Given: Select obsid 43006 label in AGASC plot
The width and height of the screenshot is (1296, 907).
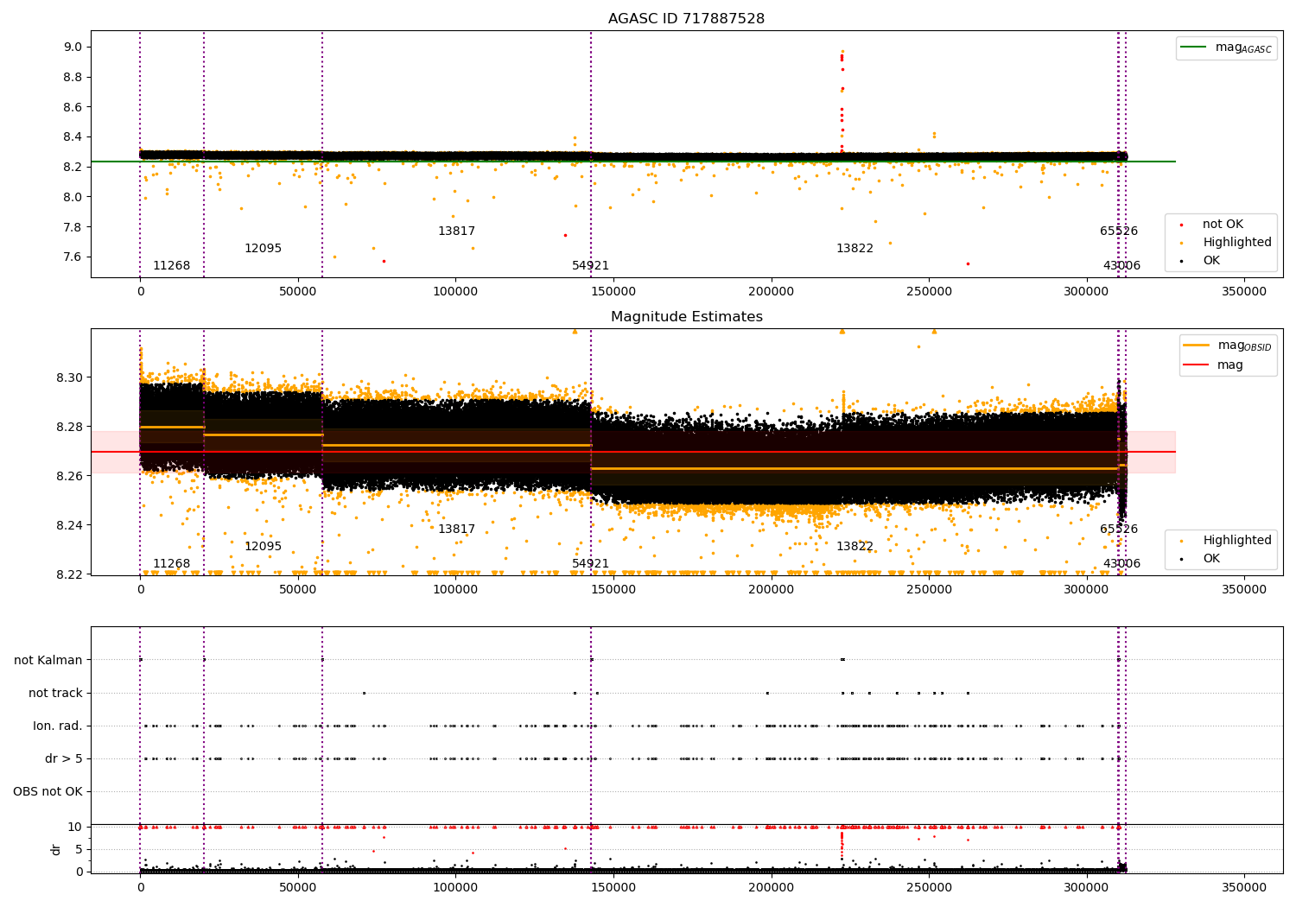Looking at the screenshot, I should [x=1121, y=265].
